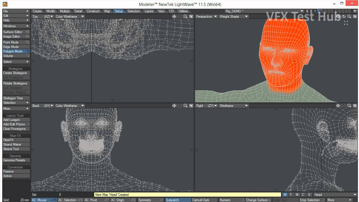
Task: Click the zoom magnifier in Back viewport
Action: (185, 106)
